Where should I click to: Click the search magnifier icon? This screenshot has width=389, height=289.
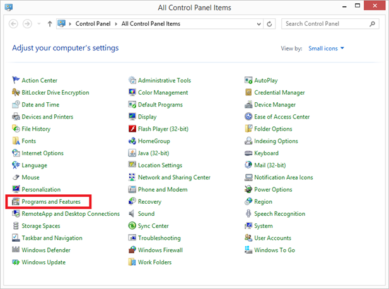point(372,24)
